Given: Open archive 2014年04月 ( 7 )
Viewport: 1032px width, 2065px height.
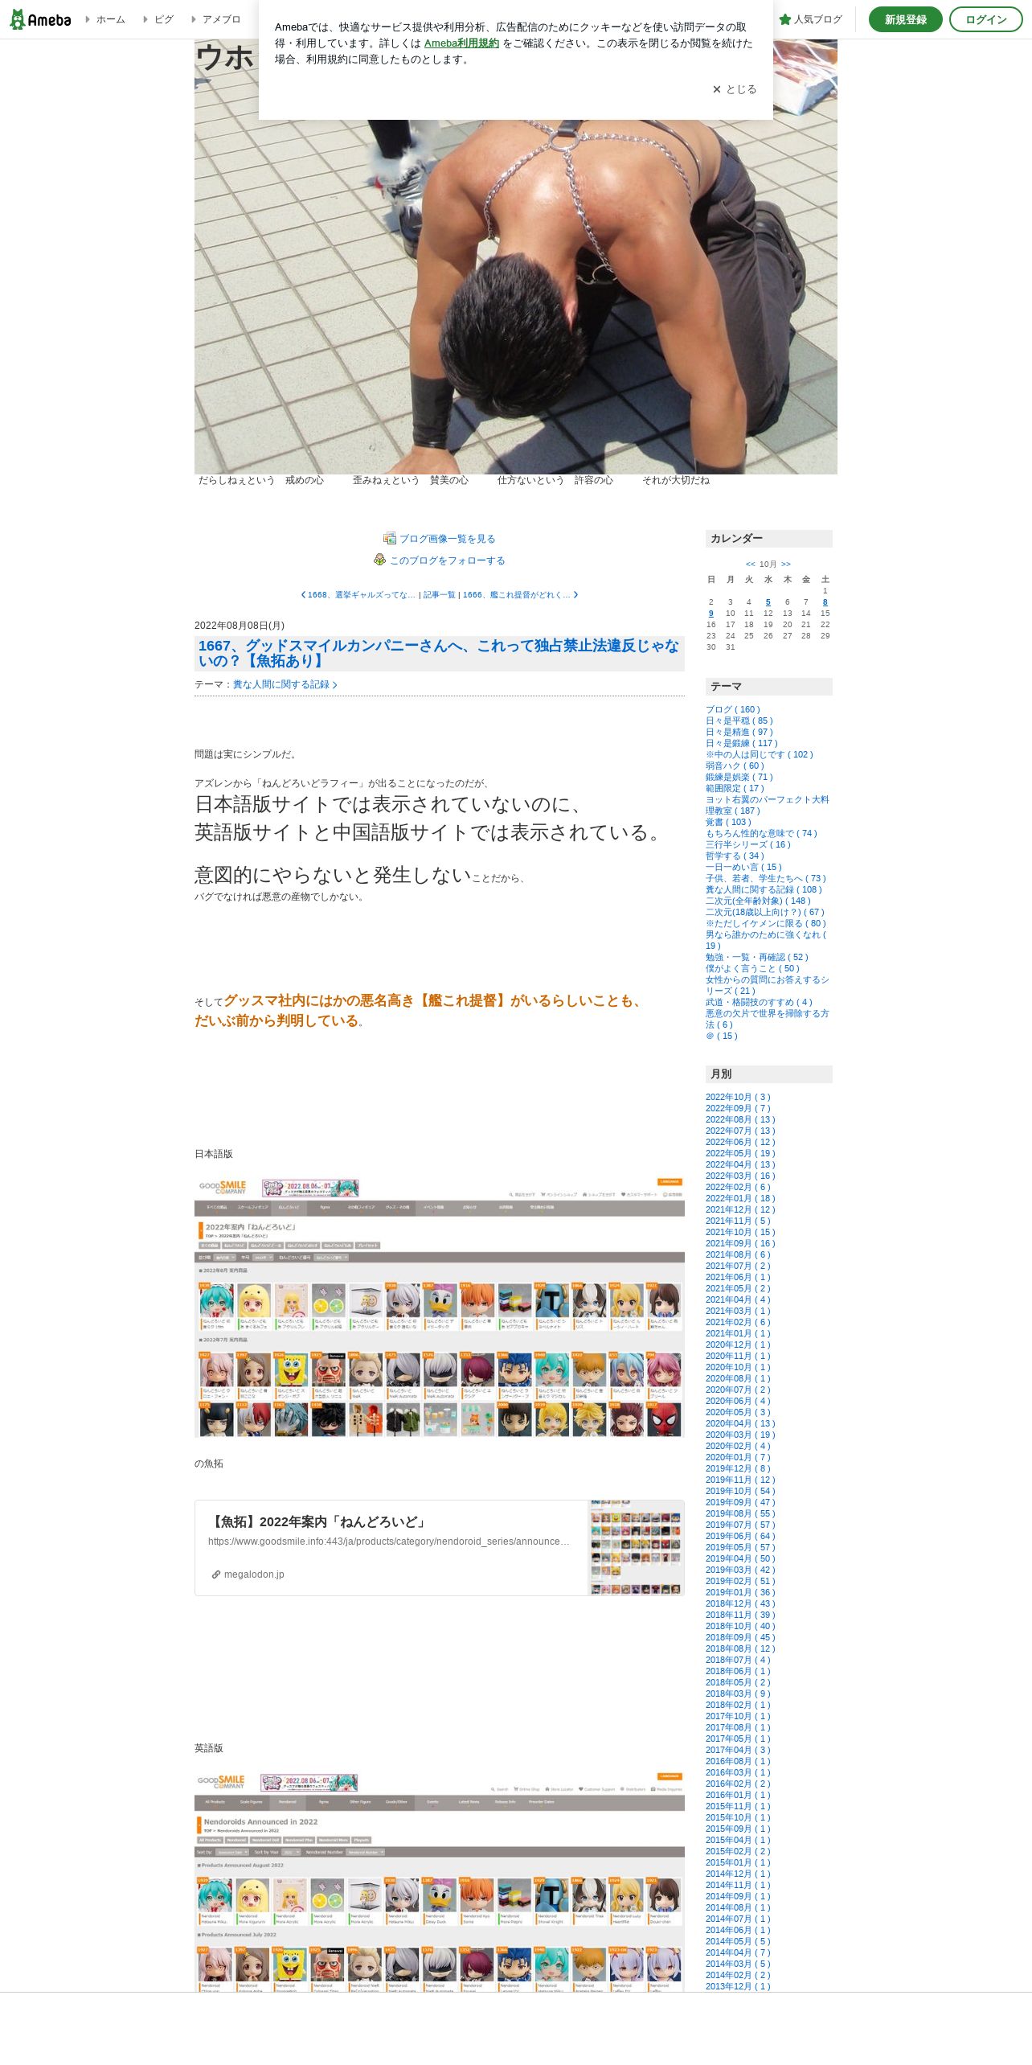Looking at the screenshot, I should [738, 1952].
